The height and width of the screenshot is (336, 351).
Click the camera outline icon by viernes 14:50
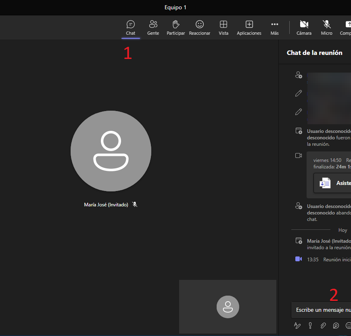point(299,155)
